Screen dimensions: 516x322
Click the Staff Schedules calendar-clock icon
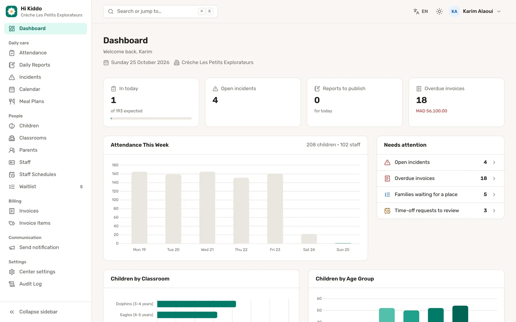coord(12,175)
